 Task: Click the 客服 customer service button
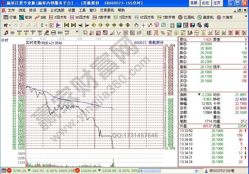193,3
